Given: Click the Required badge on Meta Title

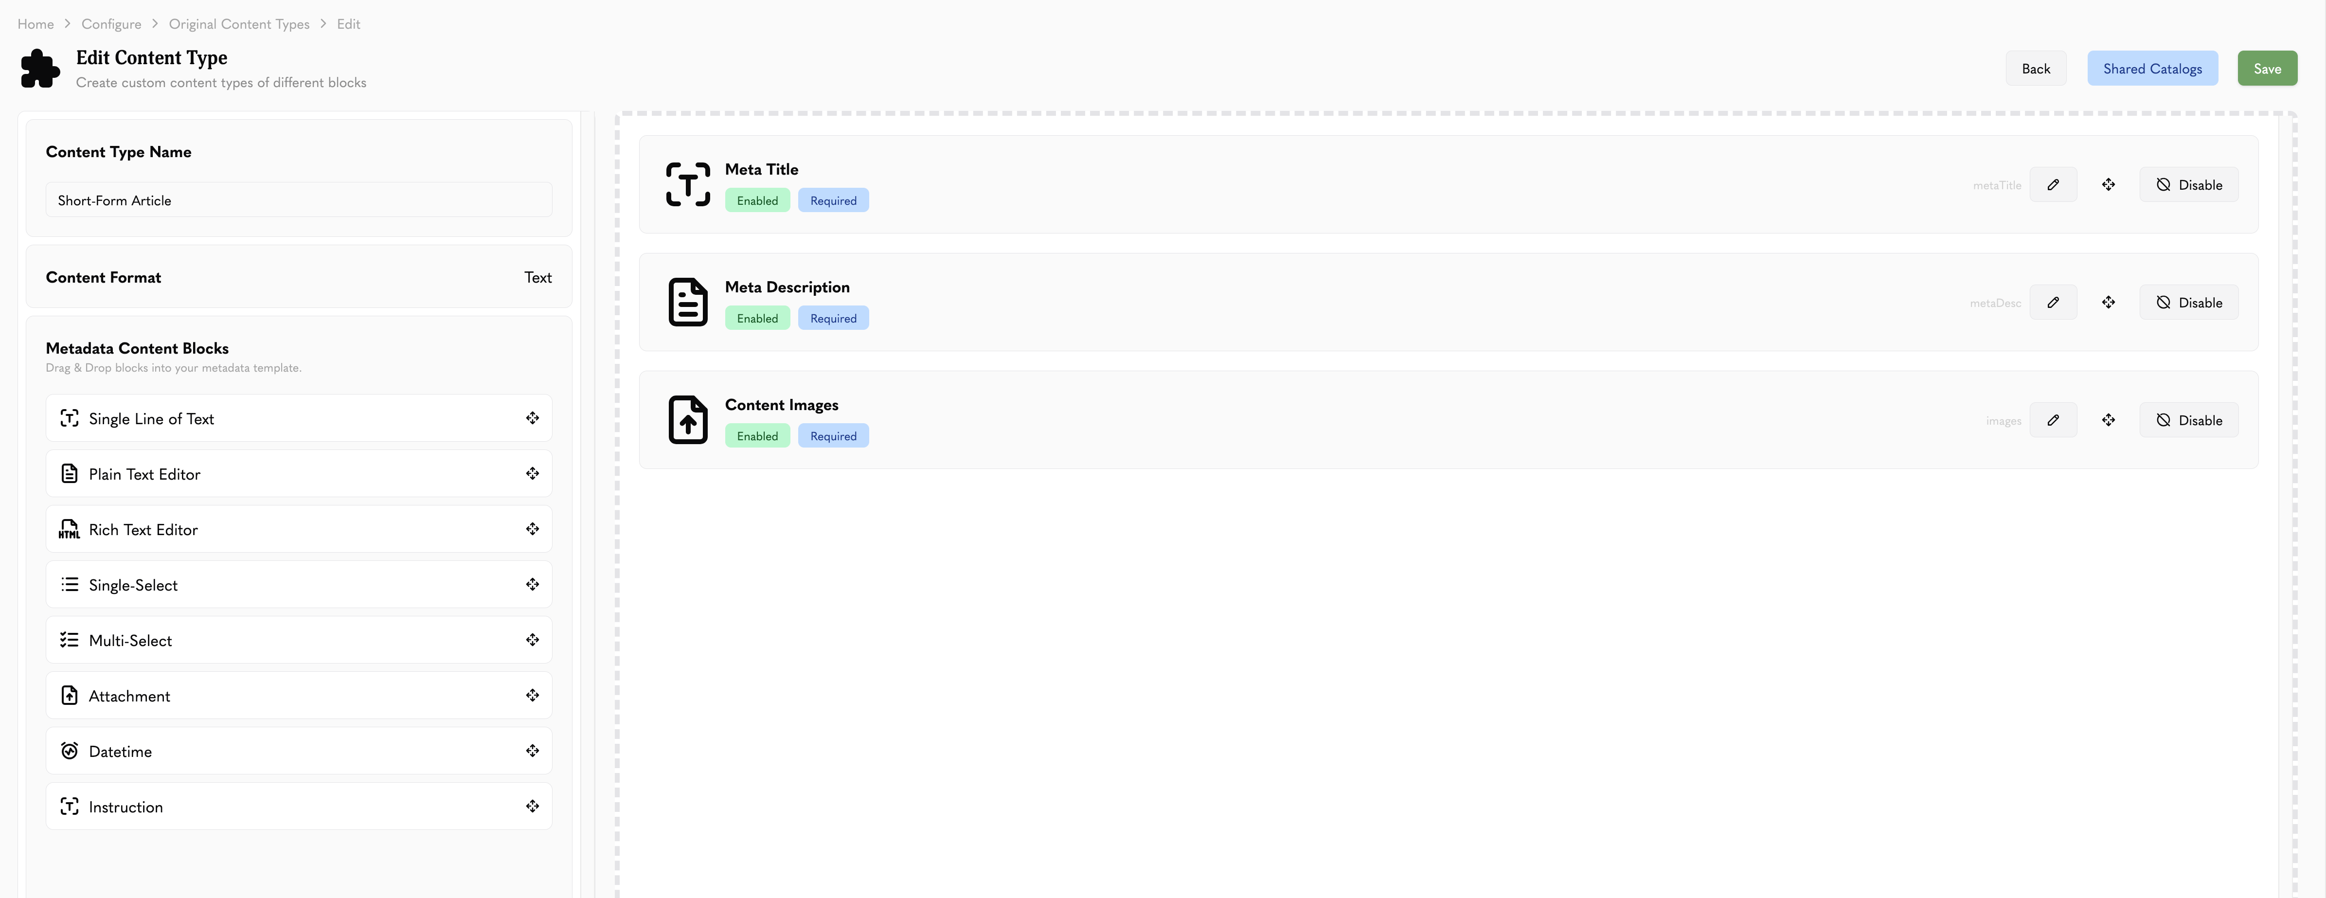Looking at the screenshot, I should coord(833,200).
